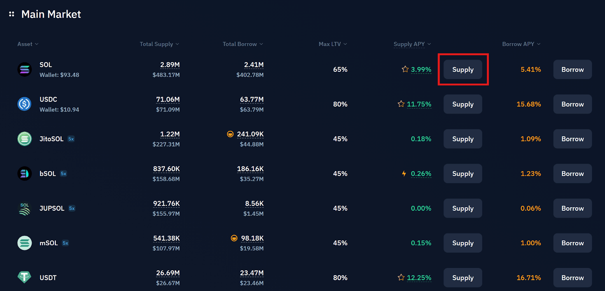
Task: Click the SOL token icon
Action: point(25,70)
